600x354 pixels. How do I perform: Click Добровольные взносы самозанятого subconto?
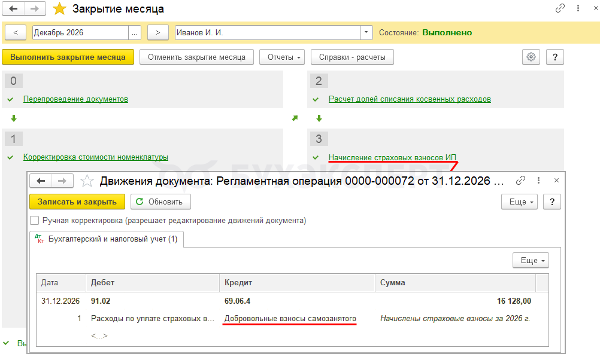(x=290, y=319)
